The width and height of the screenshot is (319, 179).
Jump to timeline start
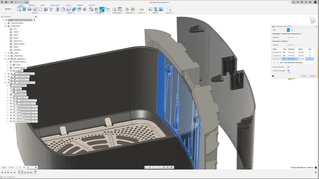coord(2,173)
